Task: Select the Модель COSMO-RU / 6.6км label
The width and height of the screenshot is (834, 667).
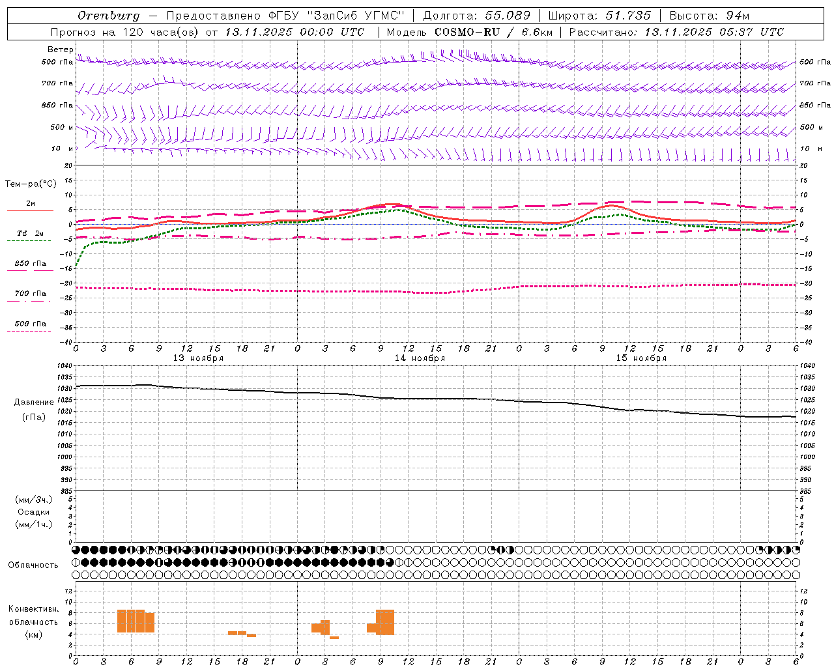Action: pyautogui.click(x=470, y=32)
